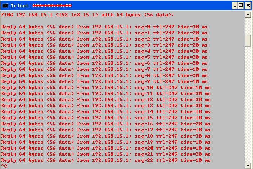Select the reply line with seq=15
This screenshot has width=253, height=169.
[x=106, y=118]
